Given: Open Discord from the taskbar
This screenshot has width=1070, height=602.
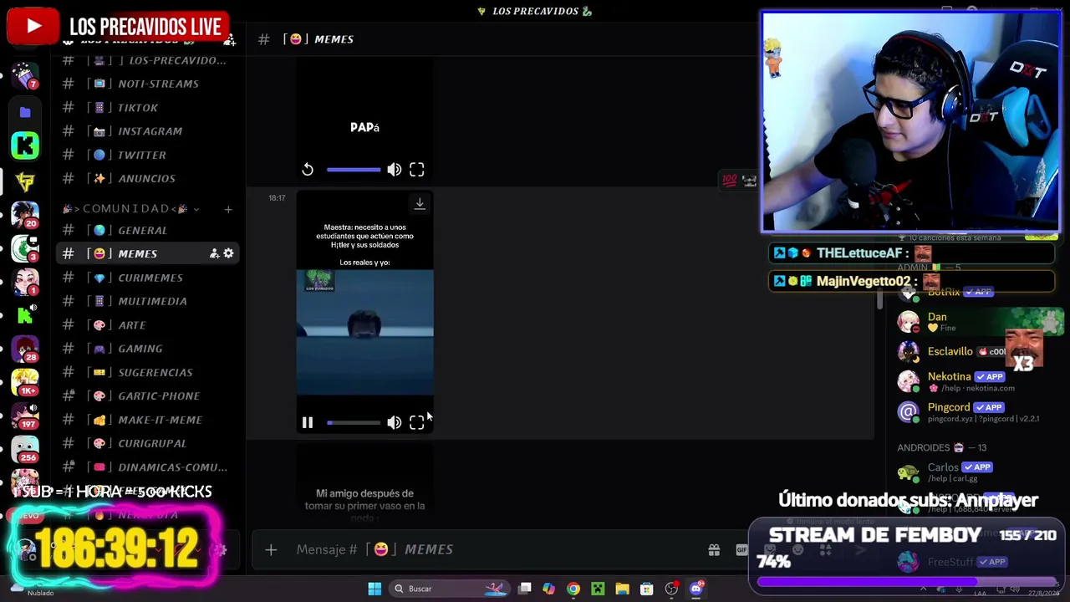Looking at the screenshot, I should (x=696, y=589).
